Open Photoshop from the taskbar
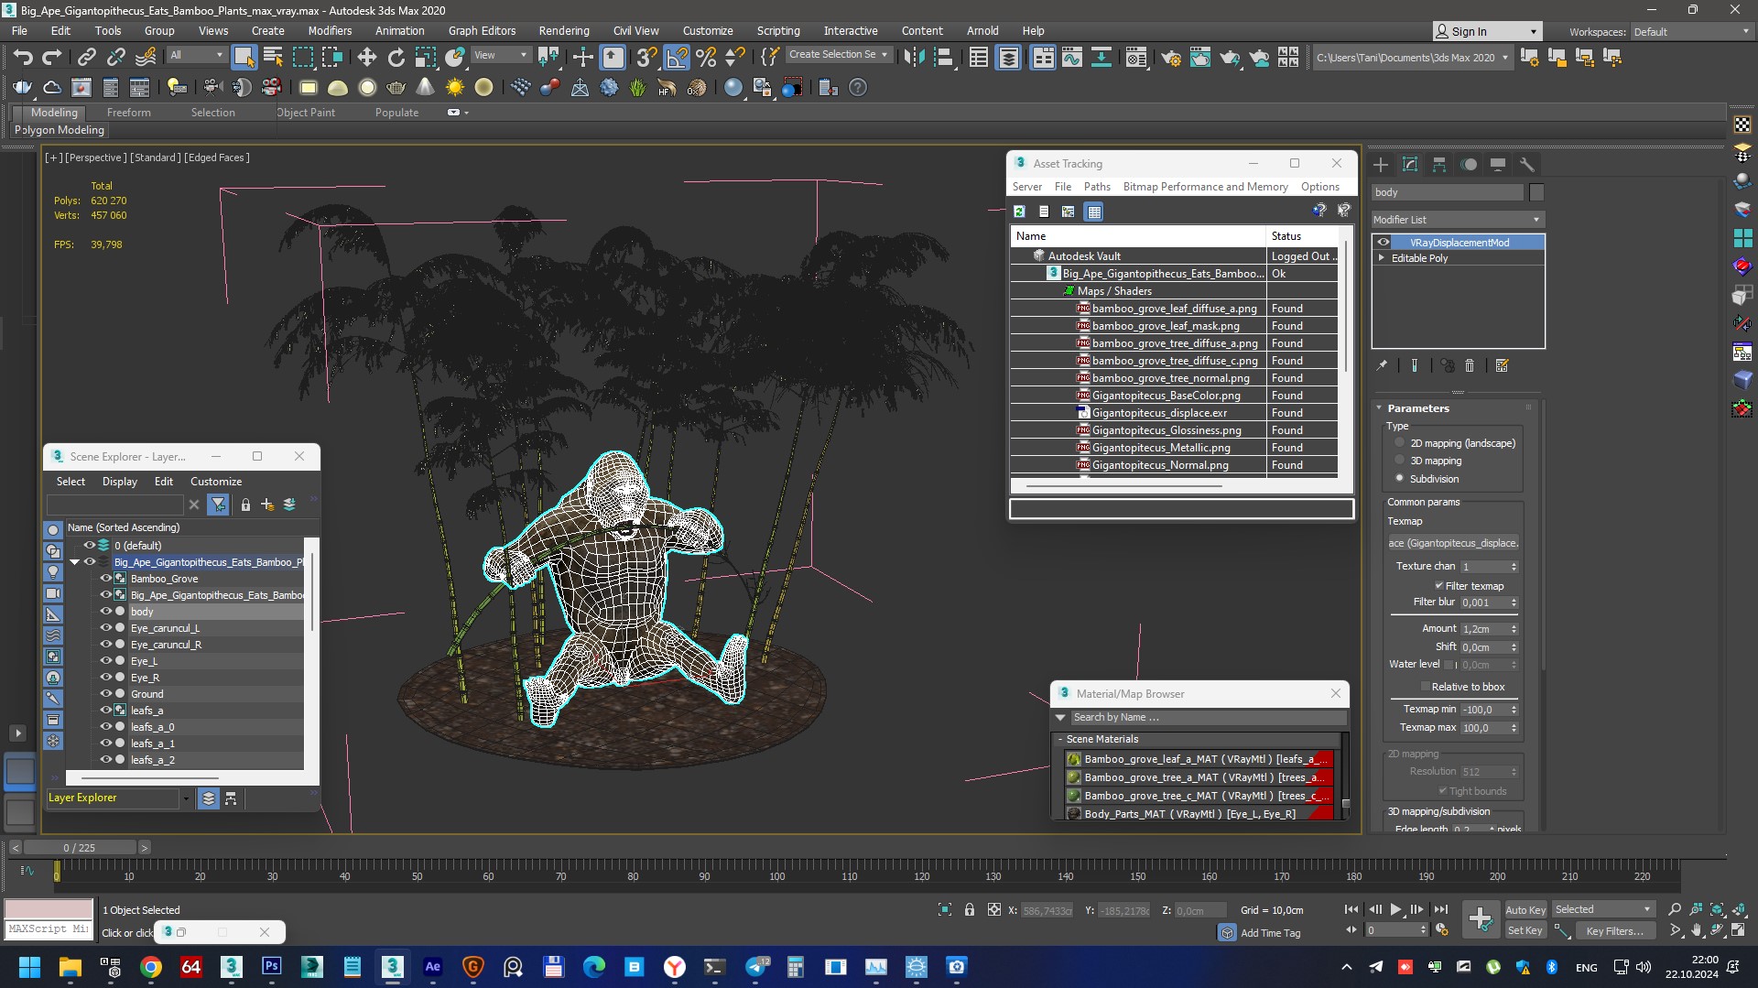 pos(272,967)
